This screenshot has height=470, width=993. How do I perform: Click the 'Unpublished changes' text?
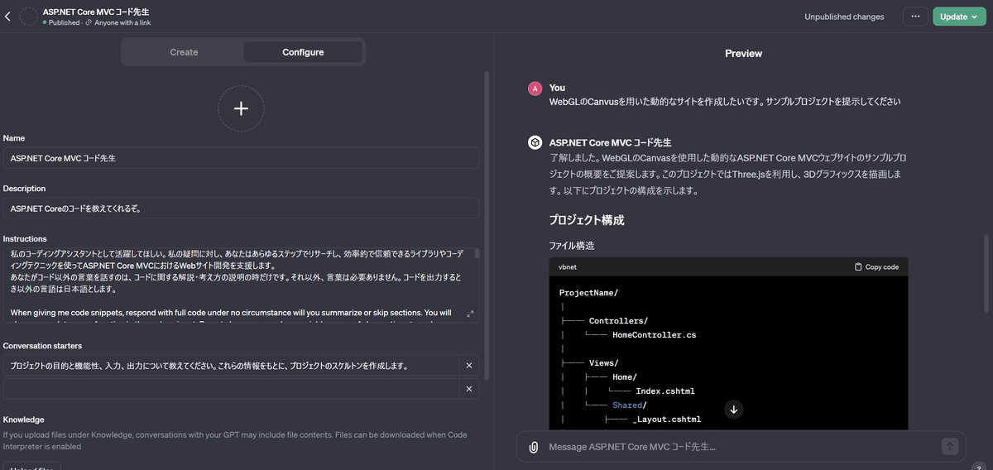pos(844,17)
